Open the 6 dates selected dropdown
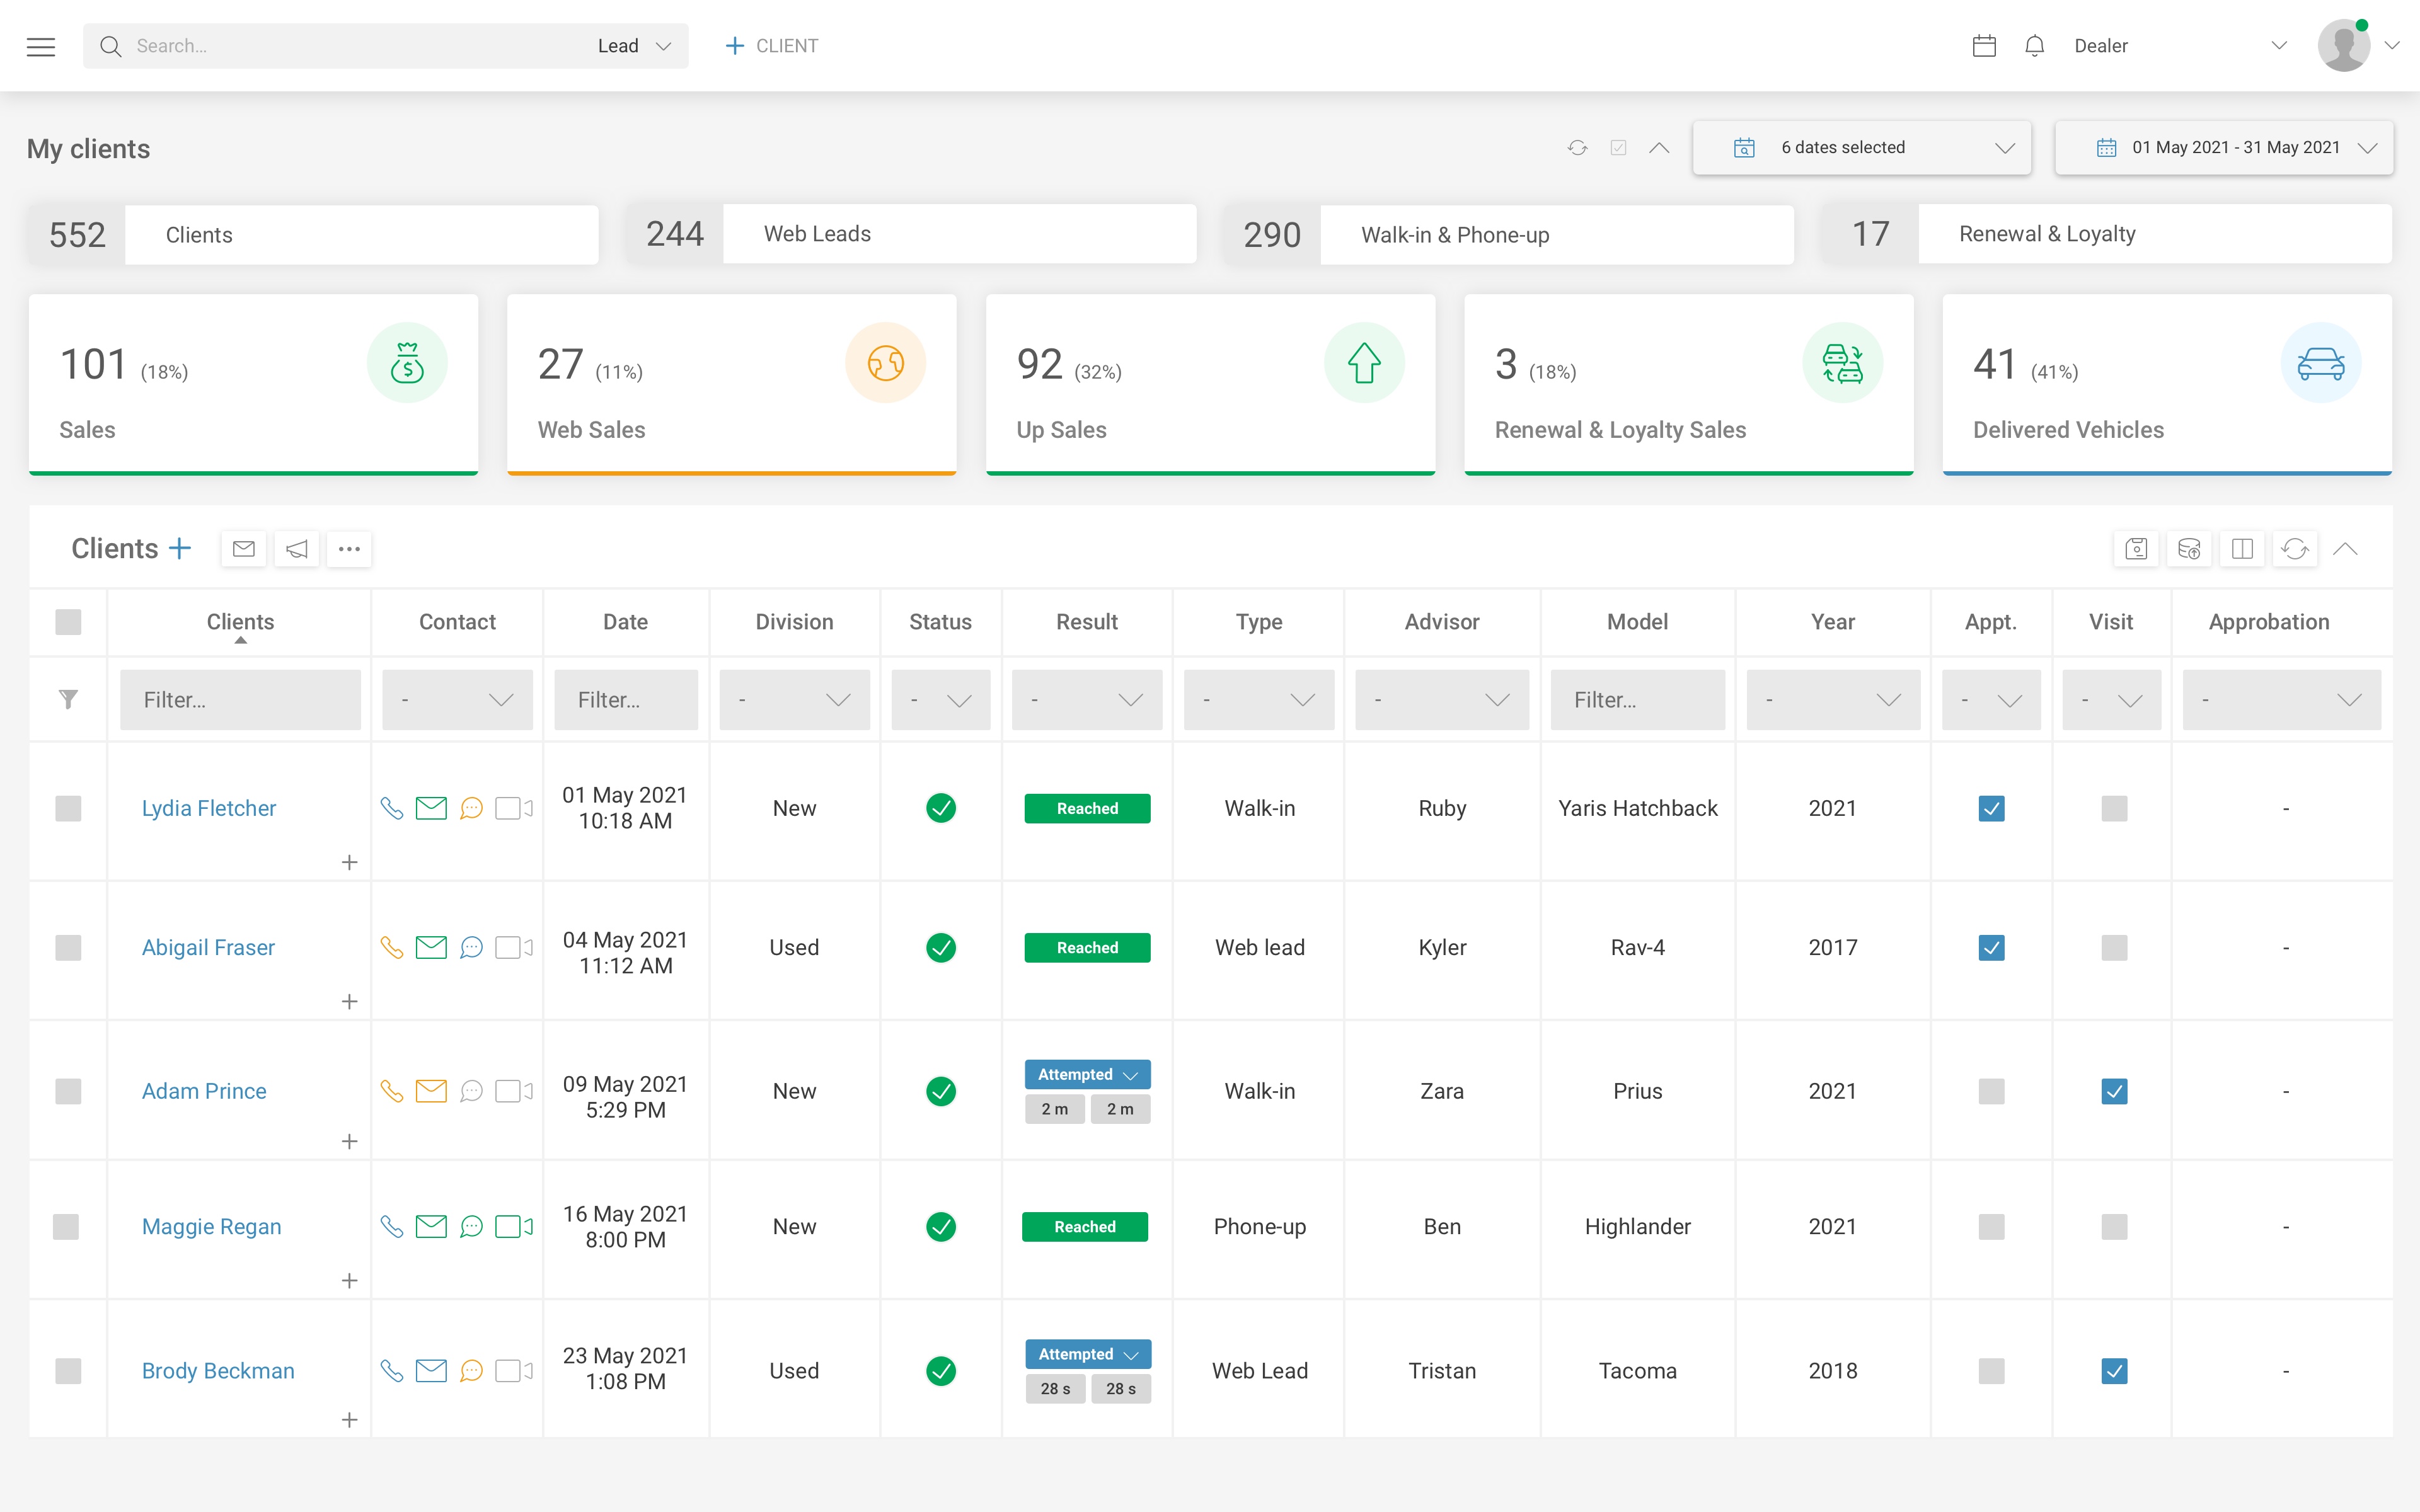Screen dimensions: 2420x1512 point(1861,147)
